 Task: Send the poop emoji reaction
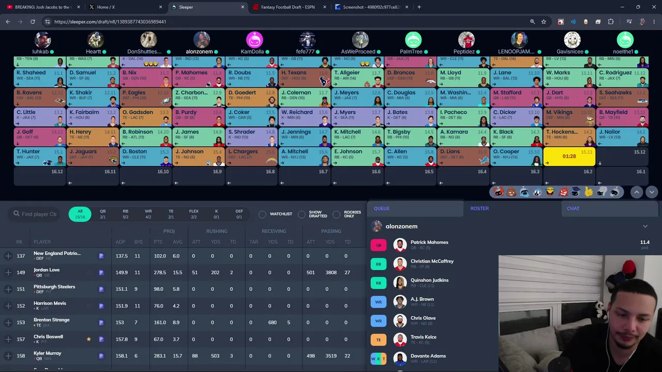[x=511, y=192]
